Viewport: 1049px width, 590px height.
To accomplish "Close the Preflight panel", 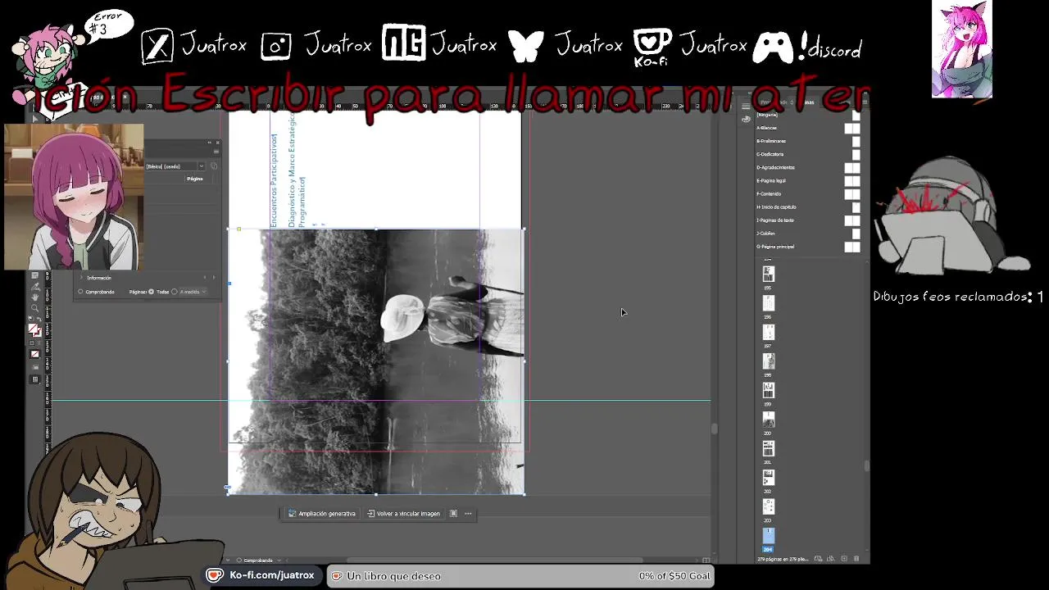I will pyautogui.click(x=217, y=143).
